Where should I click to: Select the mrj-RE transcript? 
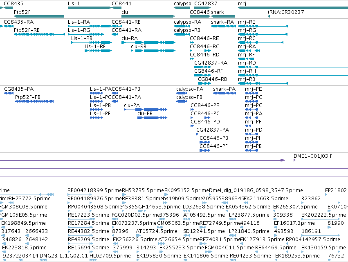263,26
